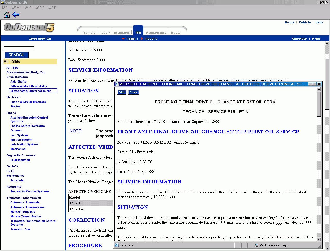The width and height of the screenshot is (330, 251).
Task: Select Driveshaft & Universal Joints subcategory
Action: pos(33,91)
